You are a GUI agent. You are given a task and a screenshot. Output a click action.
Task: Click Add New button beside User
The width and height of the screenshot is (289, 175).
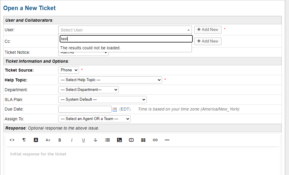point(208,30)
